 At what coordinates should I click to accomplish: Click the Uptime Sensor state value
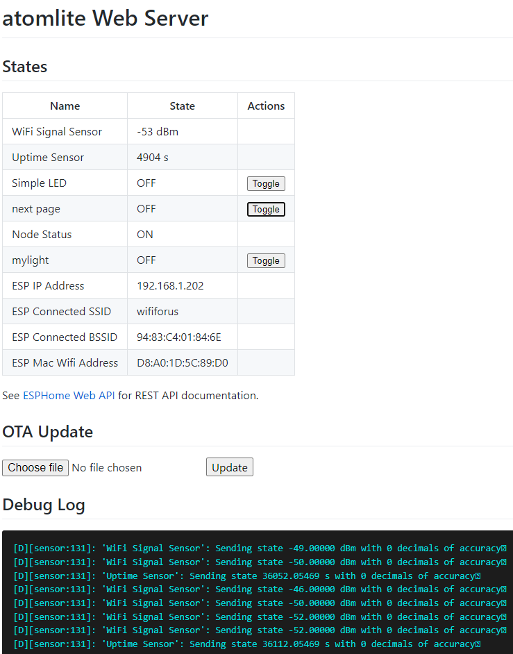153,157
